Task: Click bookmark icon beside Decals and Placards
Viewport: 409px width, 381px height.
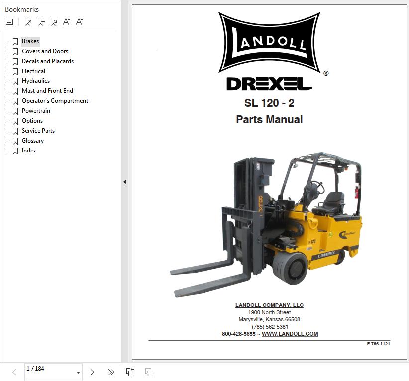Action: [x=15, y=62]
